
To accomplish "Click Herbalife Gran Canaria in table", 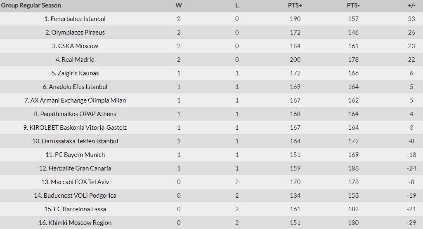I will tap(80, 168).
